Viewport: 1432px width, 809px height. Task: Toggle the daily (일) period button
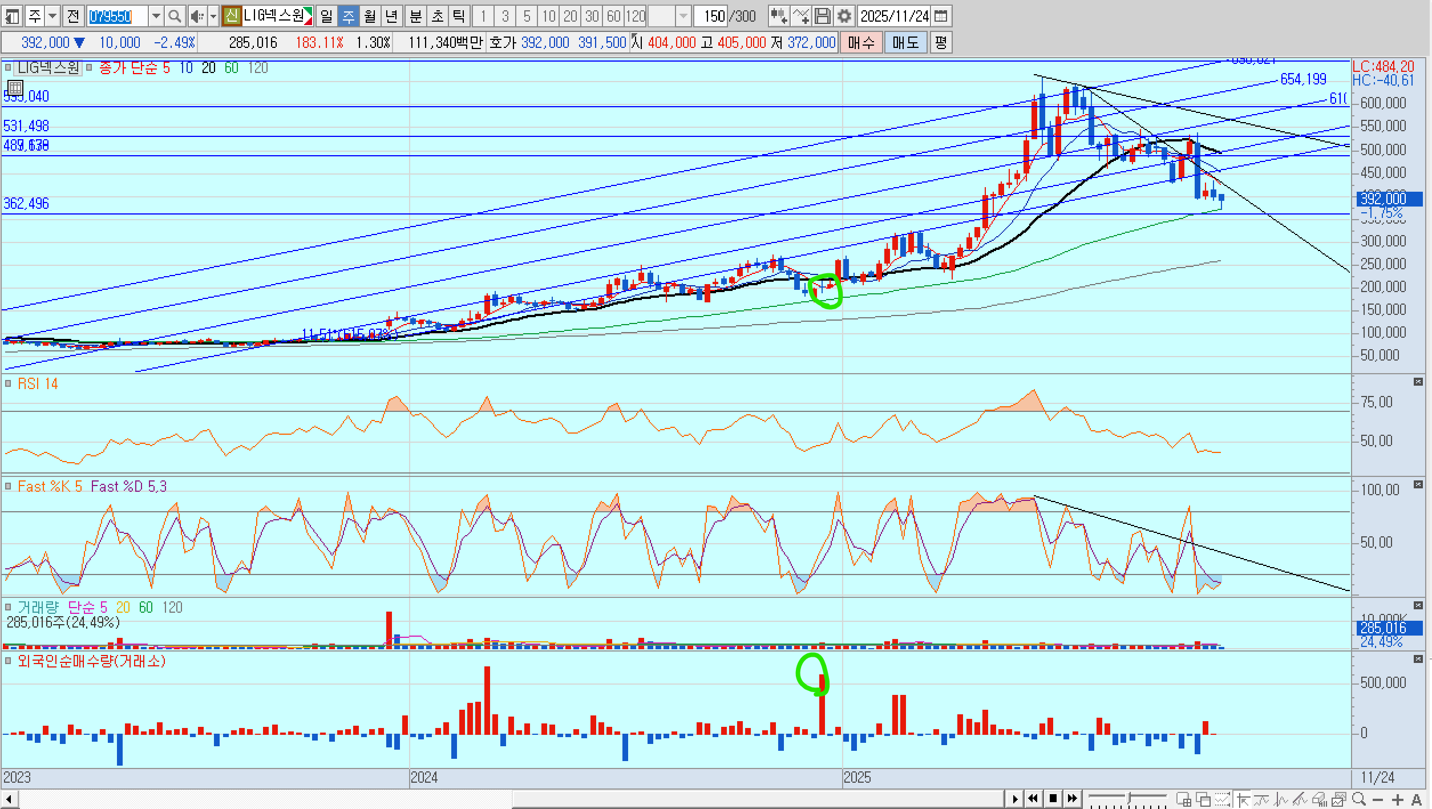(326, 16)
